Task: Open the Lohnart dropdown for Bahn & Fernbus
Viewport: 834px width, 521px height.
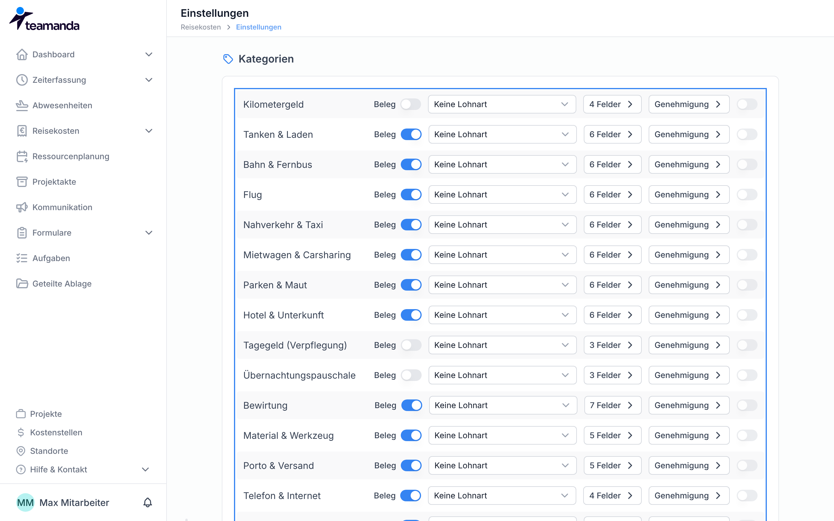Action: pyautogui.click(x=502, y=165)
